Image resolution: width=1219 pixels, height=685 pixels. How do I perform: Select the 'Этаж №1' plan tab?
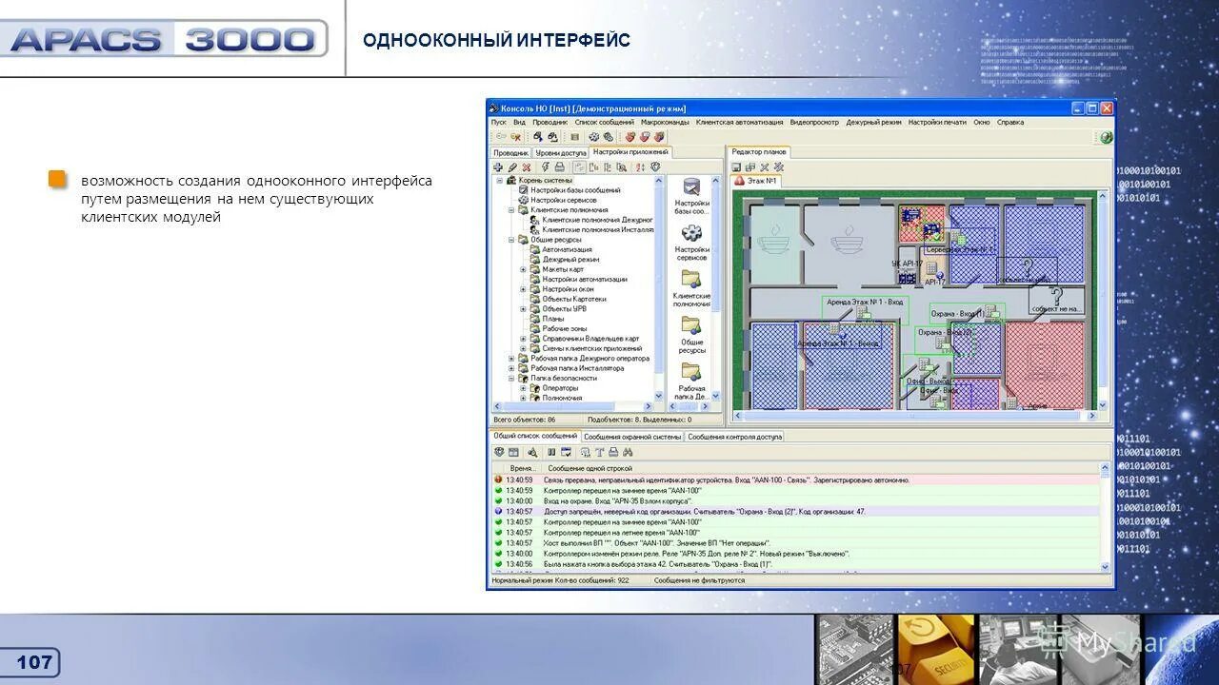[x=756, y=181]
